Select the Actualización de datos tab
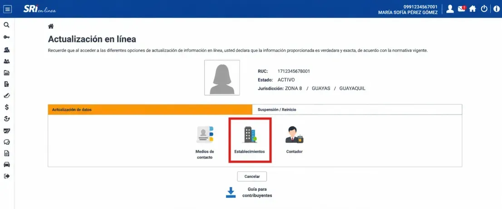Screen dimensions: 502x209 150,109
